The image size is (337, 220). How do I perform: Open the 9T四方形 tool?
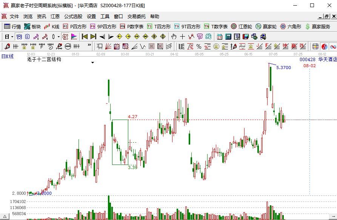(187, 26)
